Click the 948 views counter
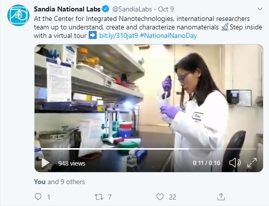The width and height of the screenshot is (269, 206). click(x=72, y=163)
